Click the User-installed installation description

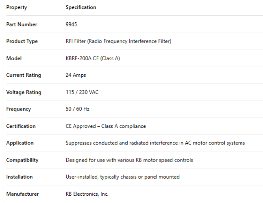pos(122,177)
